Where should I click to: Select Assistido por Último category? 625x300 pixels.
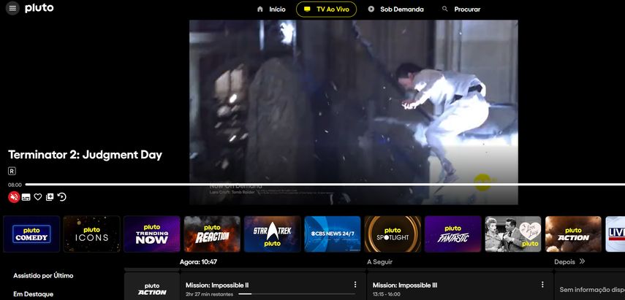click(43, 275)
